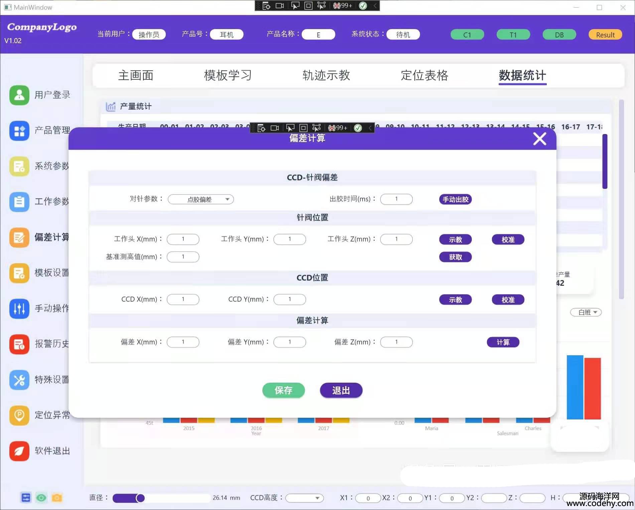Click the 软件退出 software exit icon
This screenshot has width=635, height=510.
point(19,451)
